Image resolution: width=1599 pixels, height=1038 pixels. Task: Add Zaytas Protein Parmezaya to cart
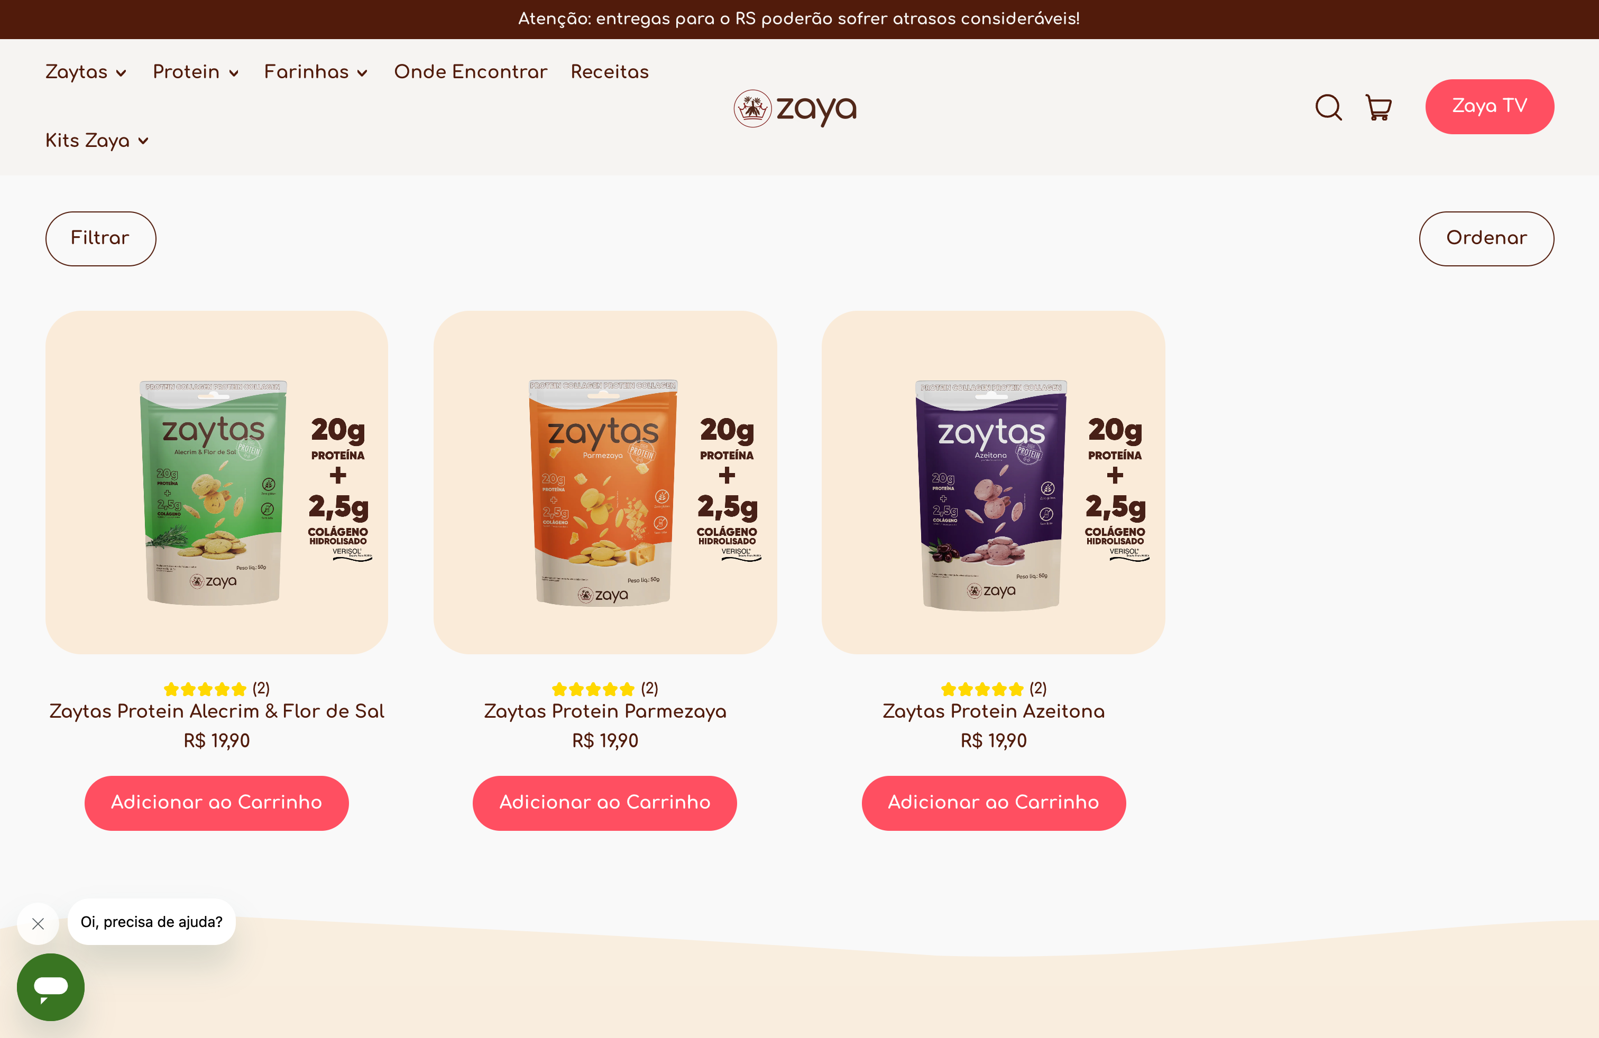pos(605,802)
